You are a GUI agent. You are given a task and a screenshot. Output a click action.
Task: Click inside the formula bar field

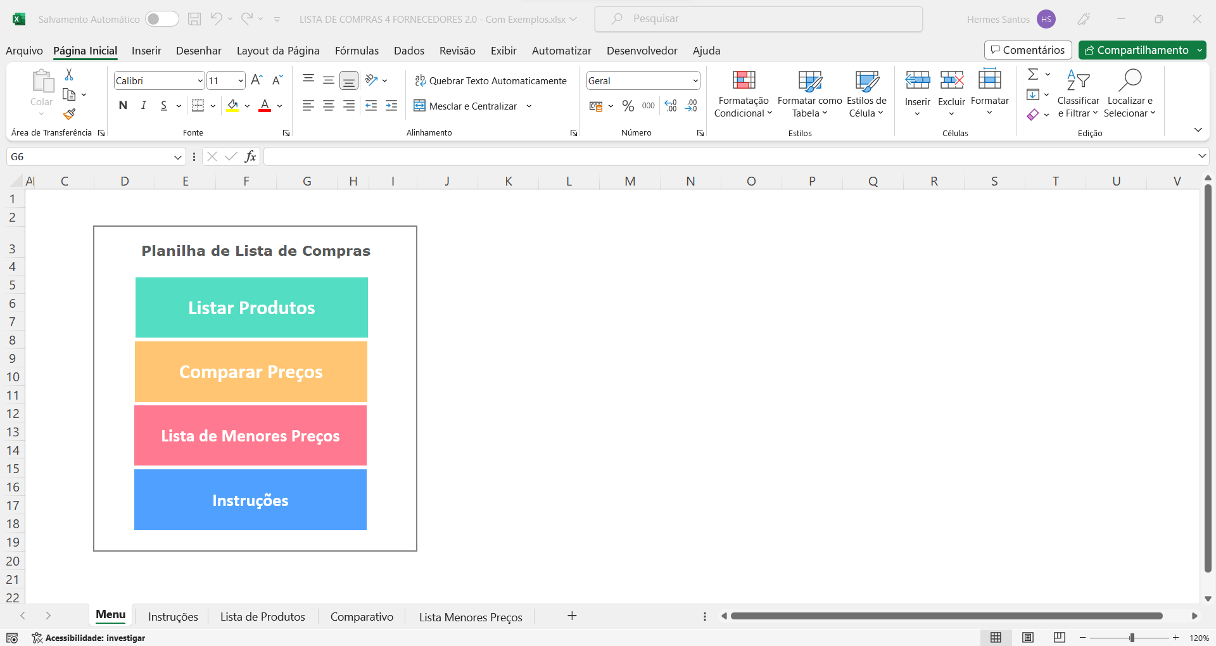click(x=728, y=156)
